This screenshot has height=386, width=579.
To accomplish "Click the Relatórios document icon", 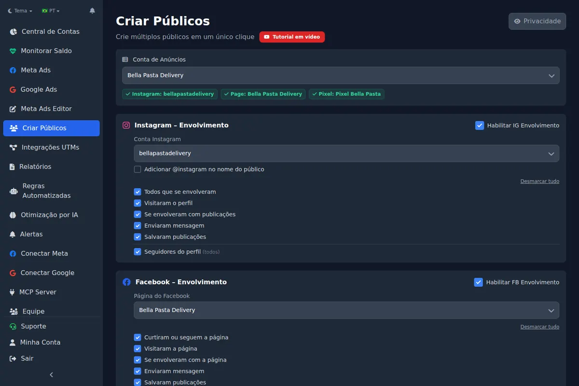I will 13,166.
